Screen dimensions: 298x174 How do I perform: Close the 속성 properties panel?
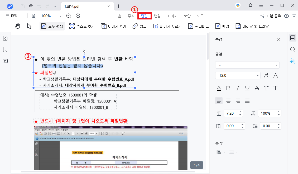coord(278,39)
